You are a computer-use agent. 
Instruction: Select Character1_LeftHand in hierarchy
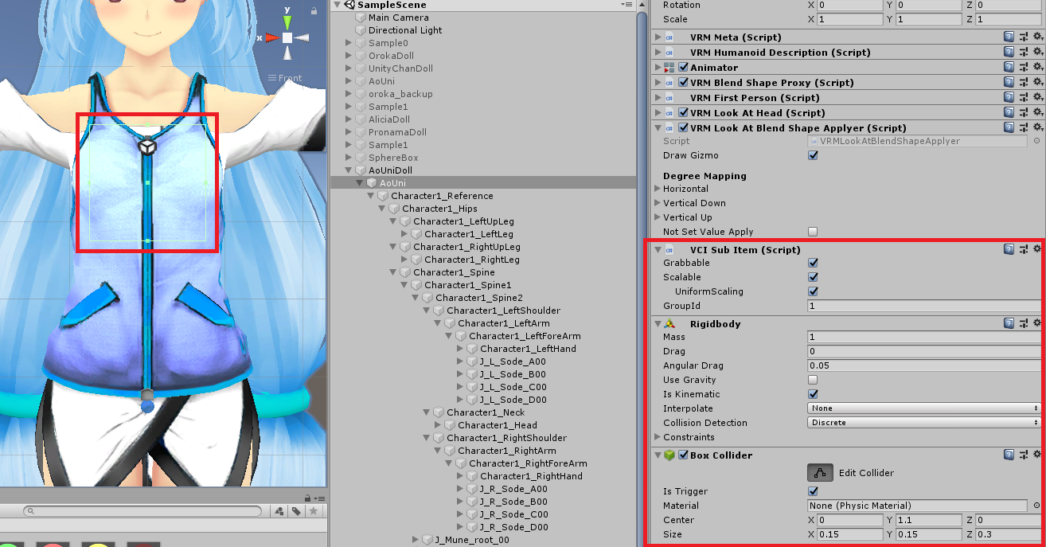(x=528, y=349)
